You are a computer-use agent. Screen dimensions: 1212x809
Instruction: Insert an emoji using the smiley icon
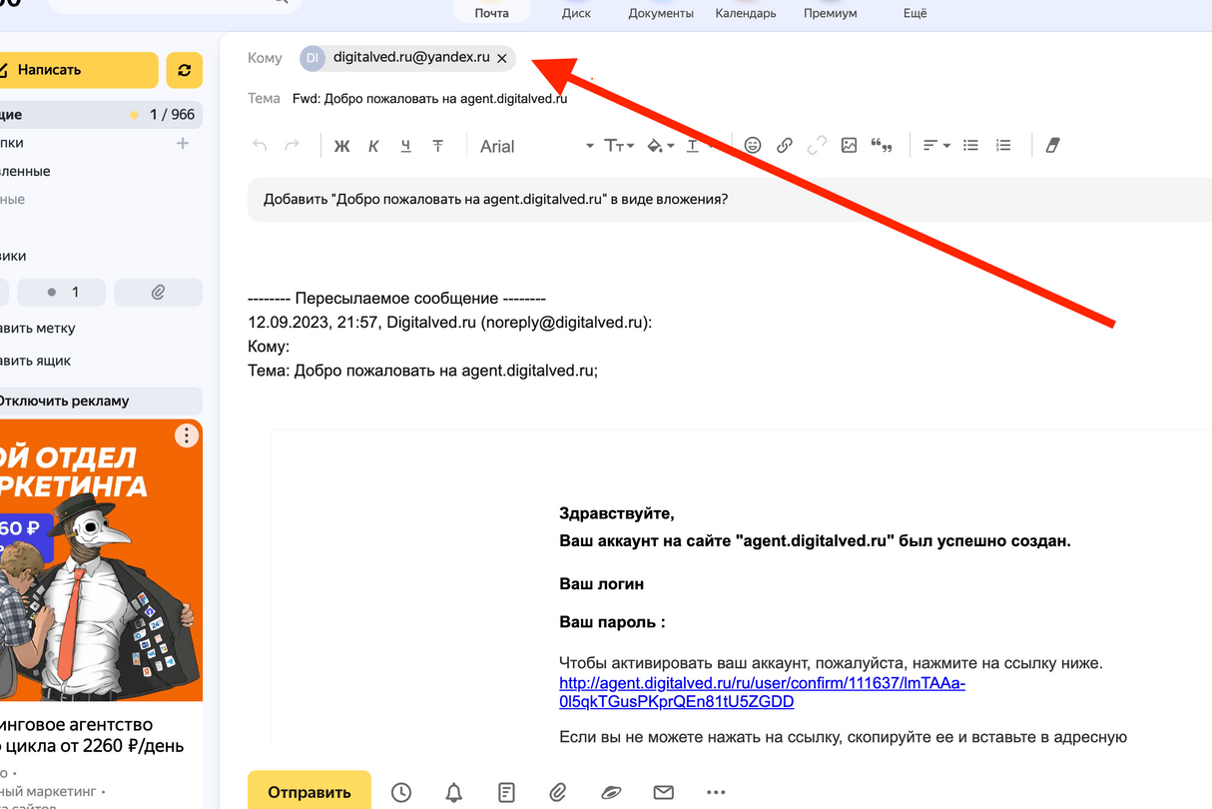tap(753, 146)
